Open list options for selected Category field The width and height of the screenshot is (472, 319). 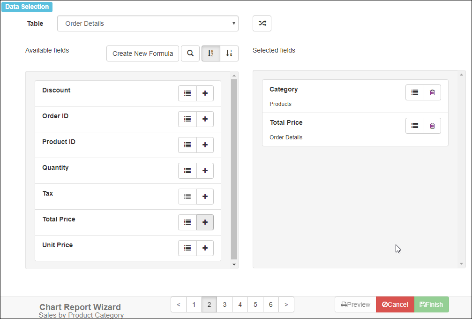pyautogui.click(x=415, y=92)
